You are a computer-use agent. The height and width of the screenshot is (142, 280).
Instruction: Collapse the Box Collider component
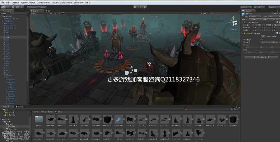point(243,33)
